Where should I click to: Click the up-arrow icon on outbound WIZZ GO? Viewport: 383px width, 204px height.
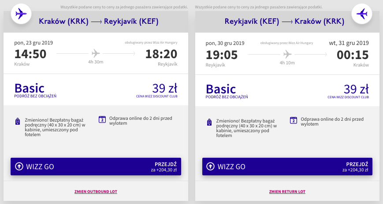click(x=19, y=167)
